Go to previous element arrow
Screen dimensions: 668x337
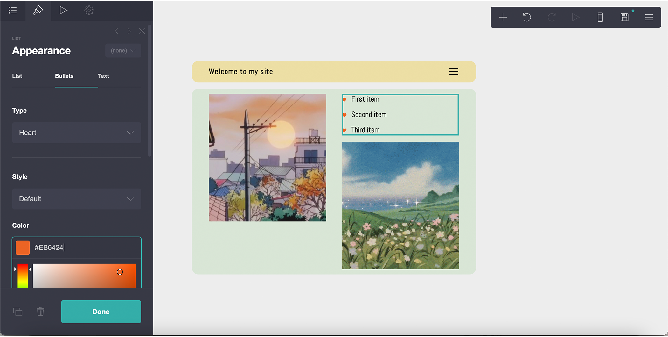point(116,31)
